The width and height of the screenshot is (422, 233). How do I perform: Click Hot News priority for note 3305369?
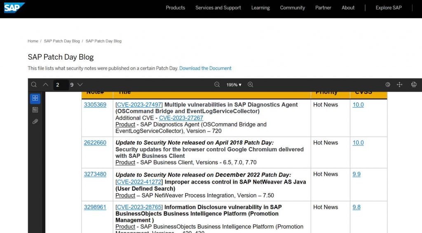click(326, 105)
